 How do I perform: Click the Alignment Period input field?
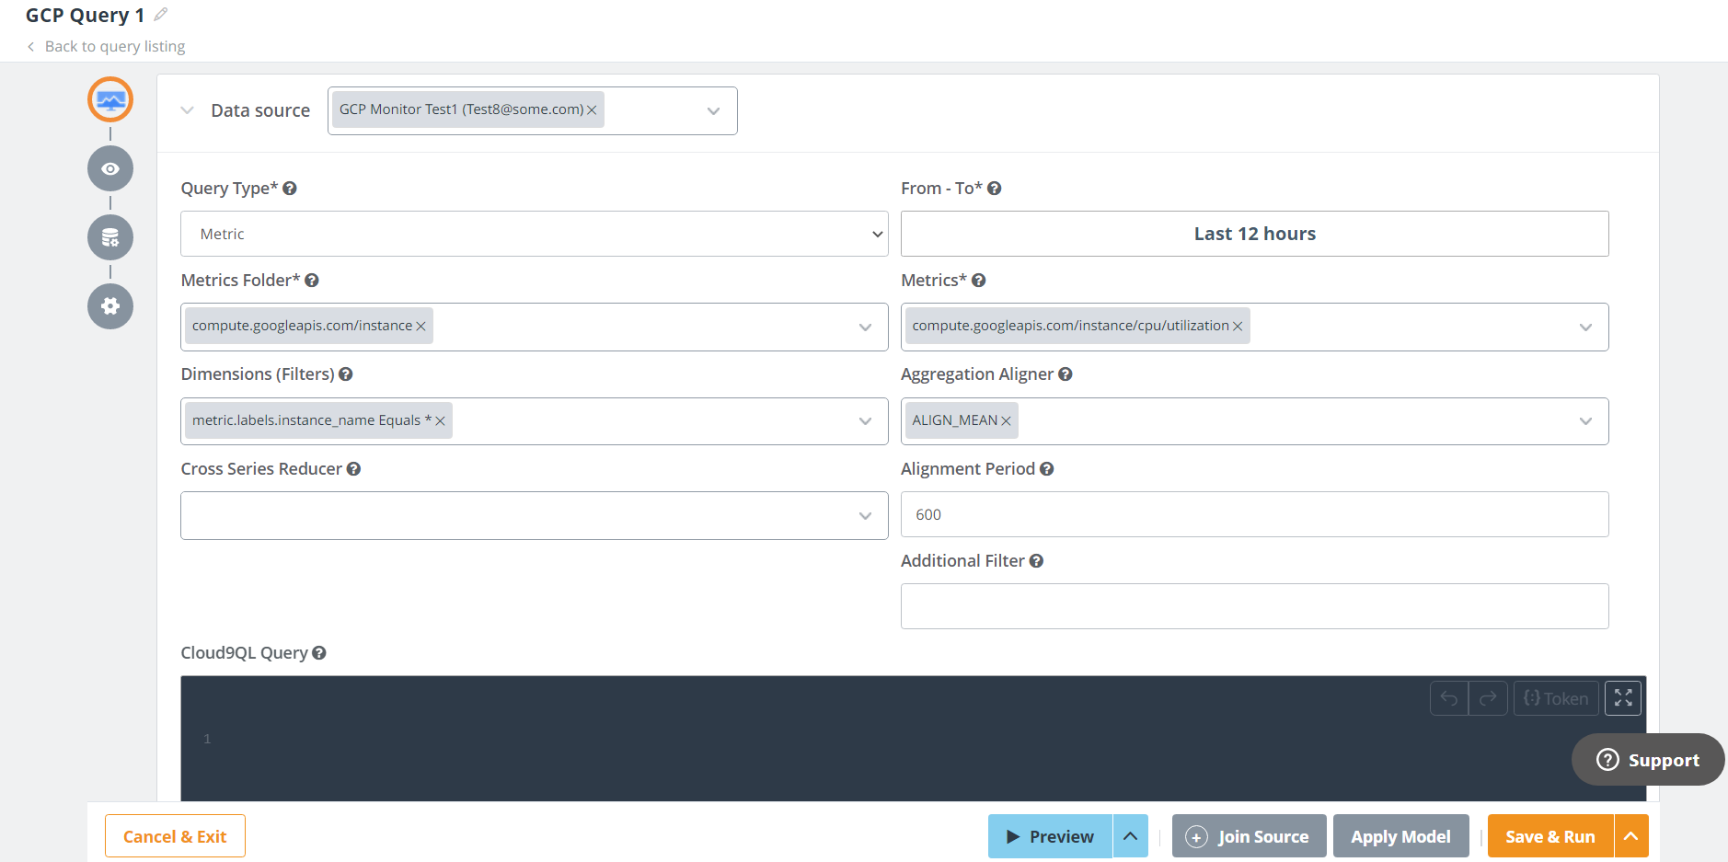click(x=1254, y=514)
